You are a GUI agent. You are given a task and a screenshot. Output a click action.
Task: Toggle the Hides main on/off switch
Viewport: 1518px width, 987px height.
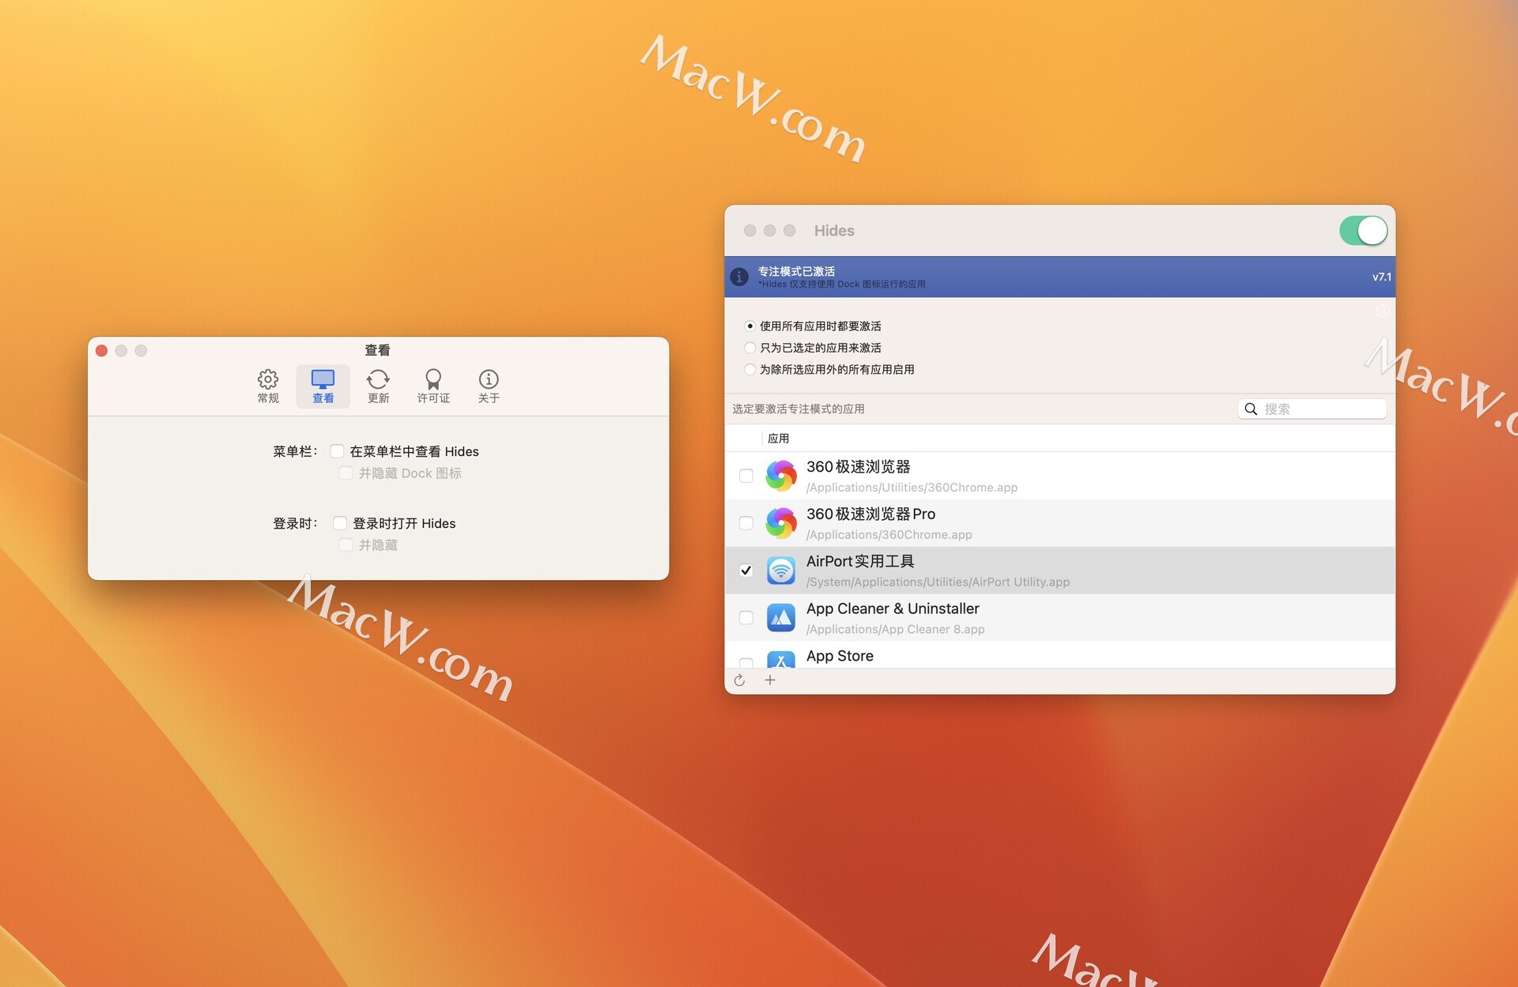pyautogui.click(x=1363, y=231)
